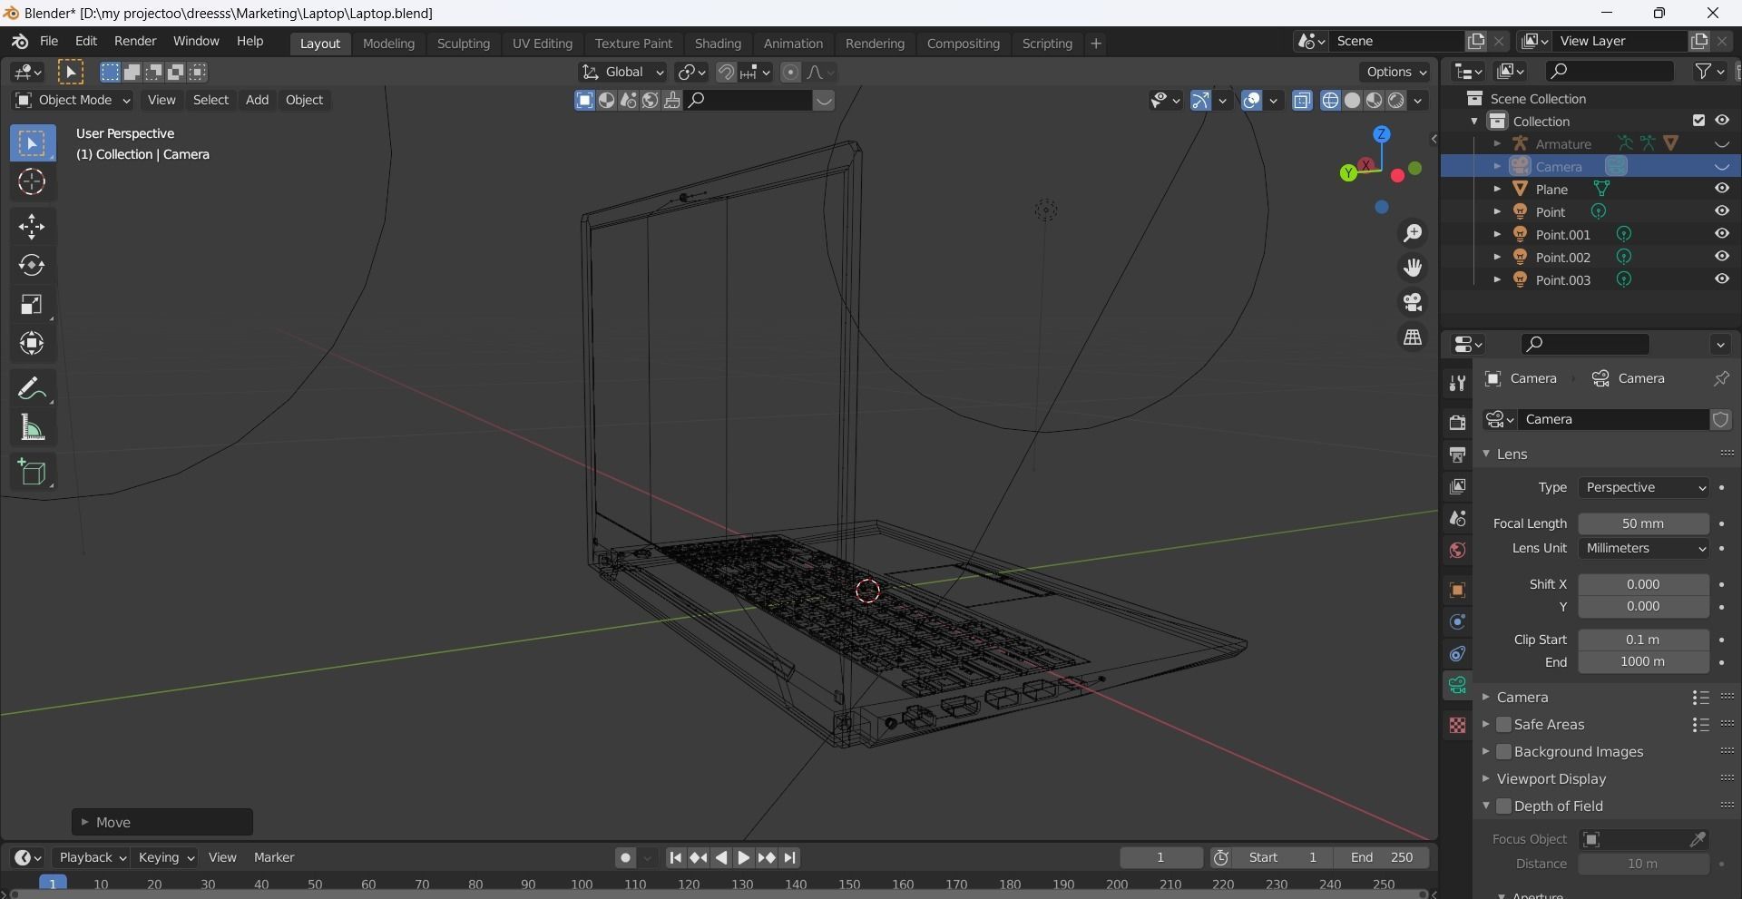Screen dimensions: 1742x899
Task: Expand the Move operator panel
Action: point(161,822)
